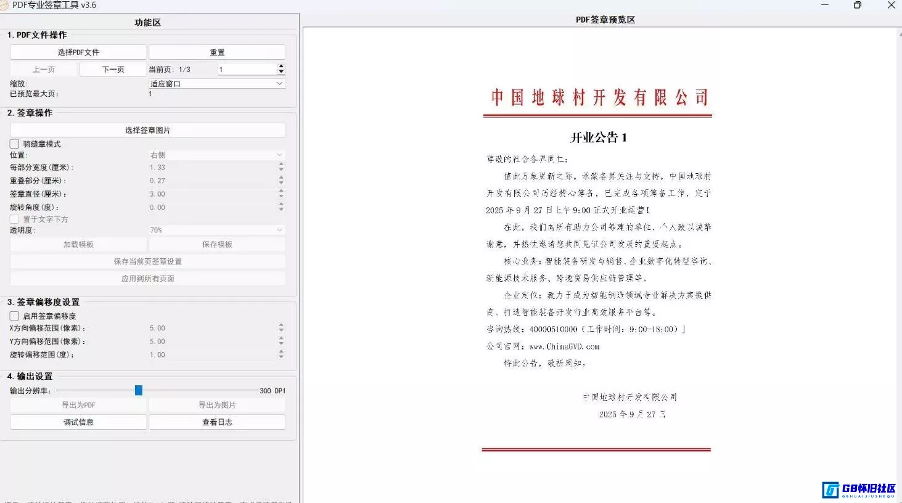This screenshot has height=503, width=902.
Task: Apply stamp to all pages via 应用到所有页面
Action: (147, 278)
